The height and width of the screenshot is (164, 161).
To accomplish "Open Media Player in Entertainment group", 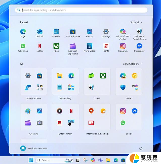I will (60, 111).
